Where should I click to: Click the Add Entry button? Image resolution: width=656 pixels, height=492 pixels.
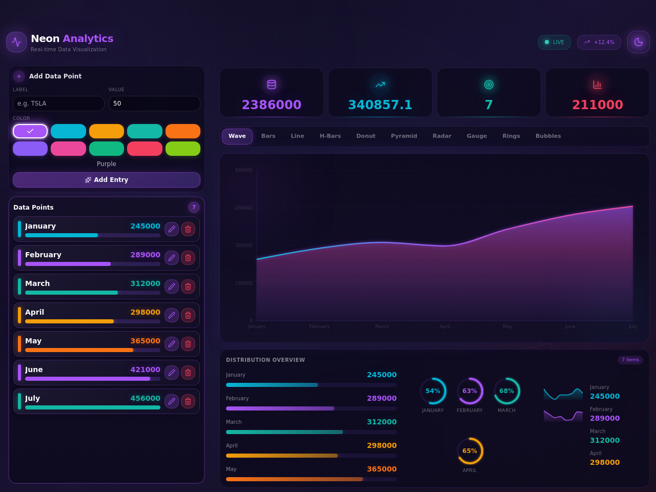(107, 180)
